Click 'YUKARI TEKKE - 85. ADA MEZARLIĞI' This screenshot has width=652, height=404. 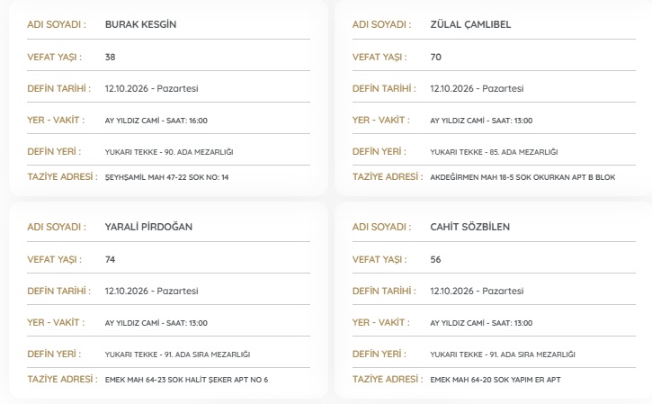coord(494,152)
